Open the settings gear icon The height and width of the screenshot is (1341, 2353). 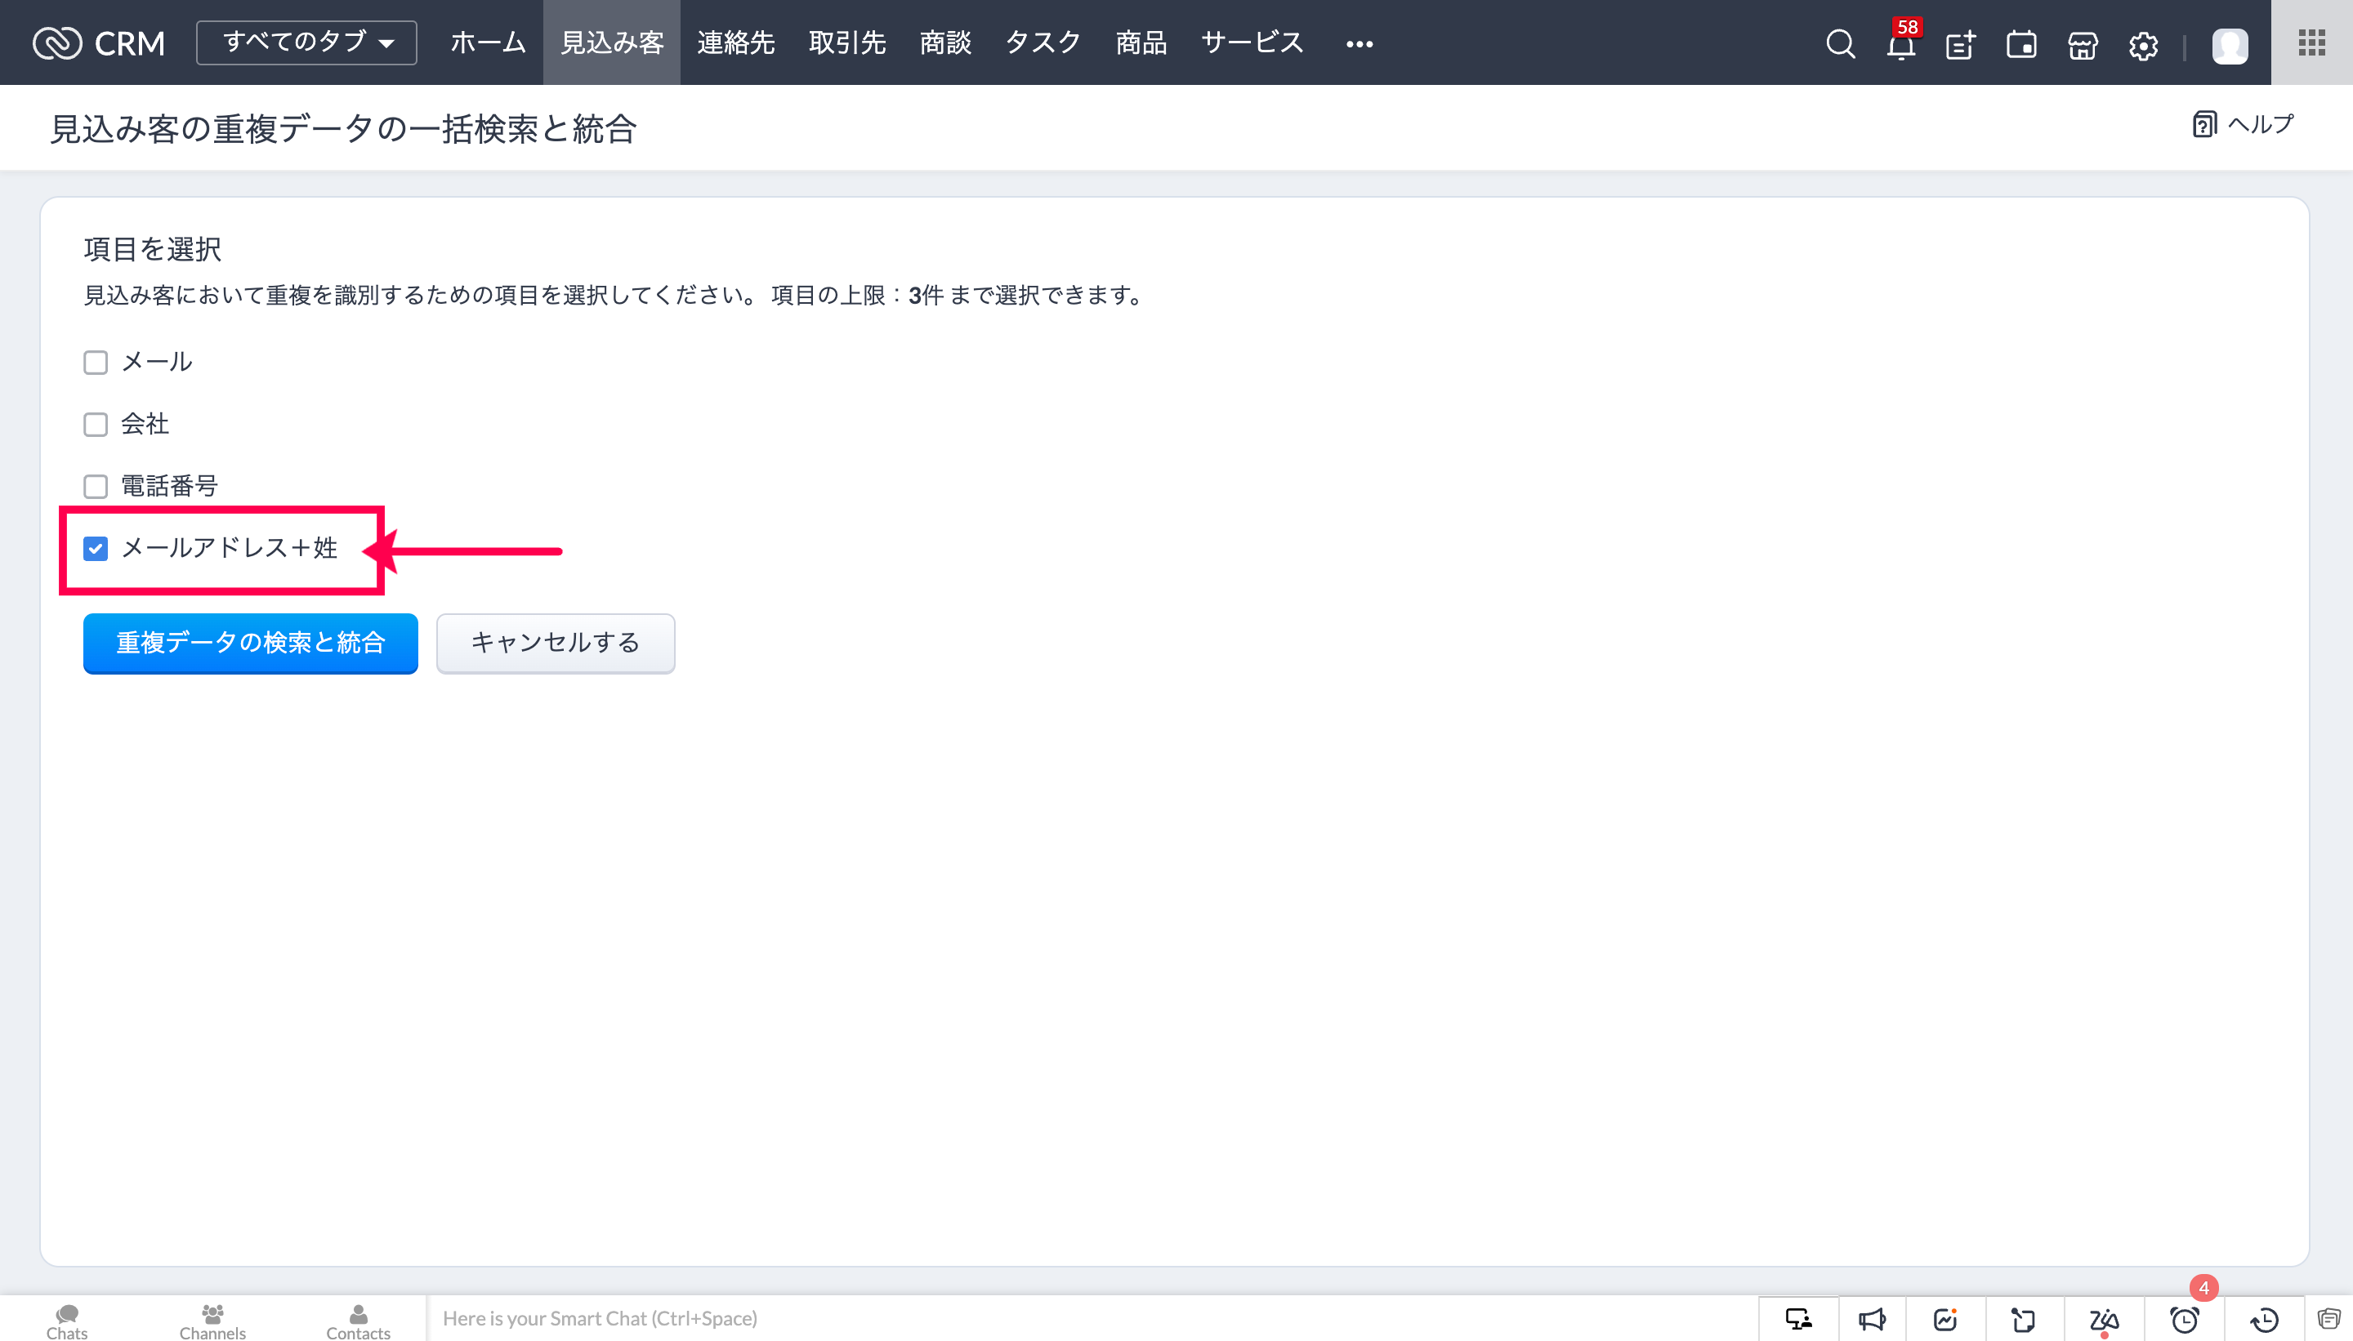(2143, 44)
